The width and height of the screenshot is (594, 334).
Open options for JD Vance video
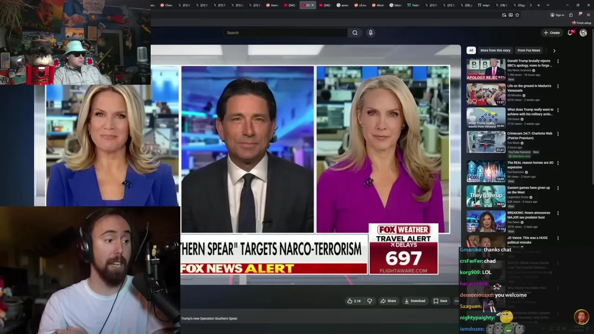coord(558,238)
